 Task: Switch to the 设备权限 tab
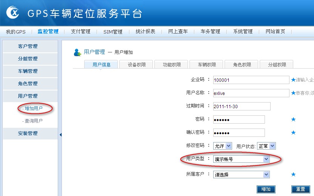(137, 64)
